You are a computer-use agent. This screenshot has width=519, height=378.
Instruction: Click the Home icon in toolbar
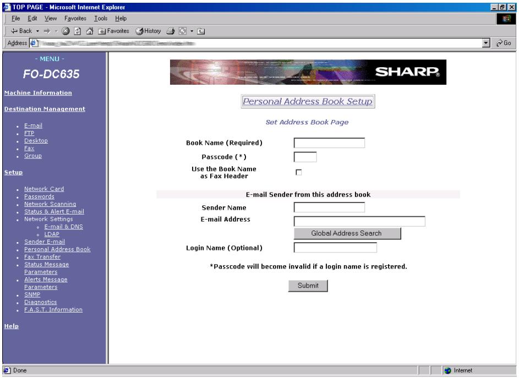point(89,31)
